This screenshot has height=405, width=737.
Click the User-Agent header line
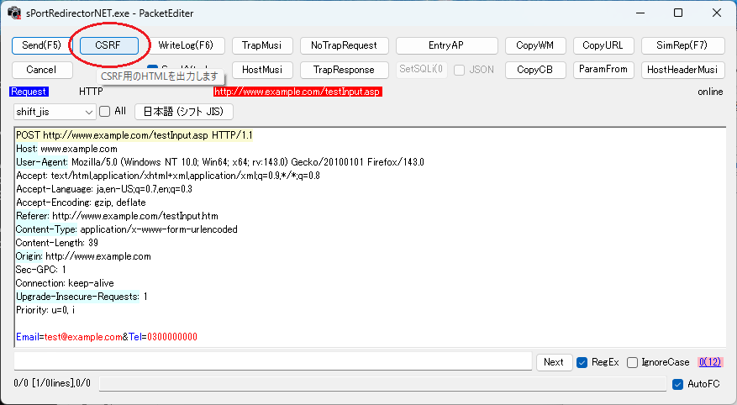[x=220, y=162]
